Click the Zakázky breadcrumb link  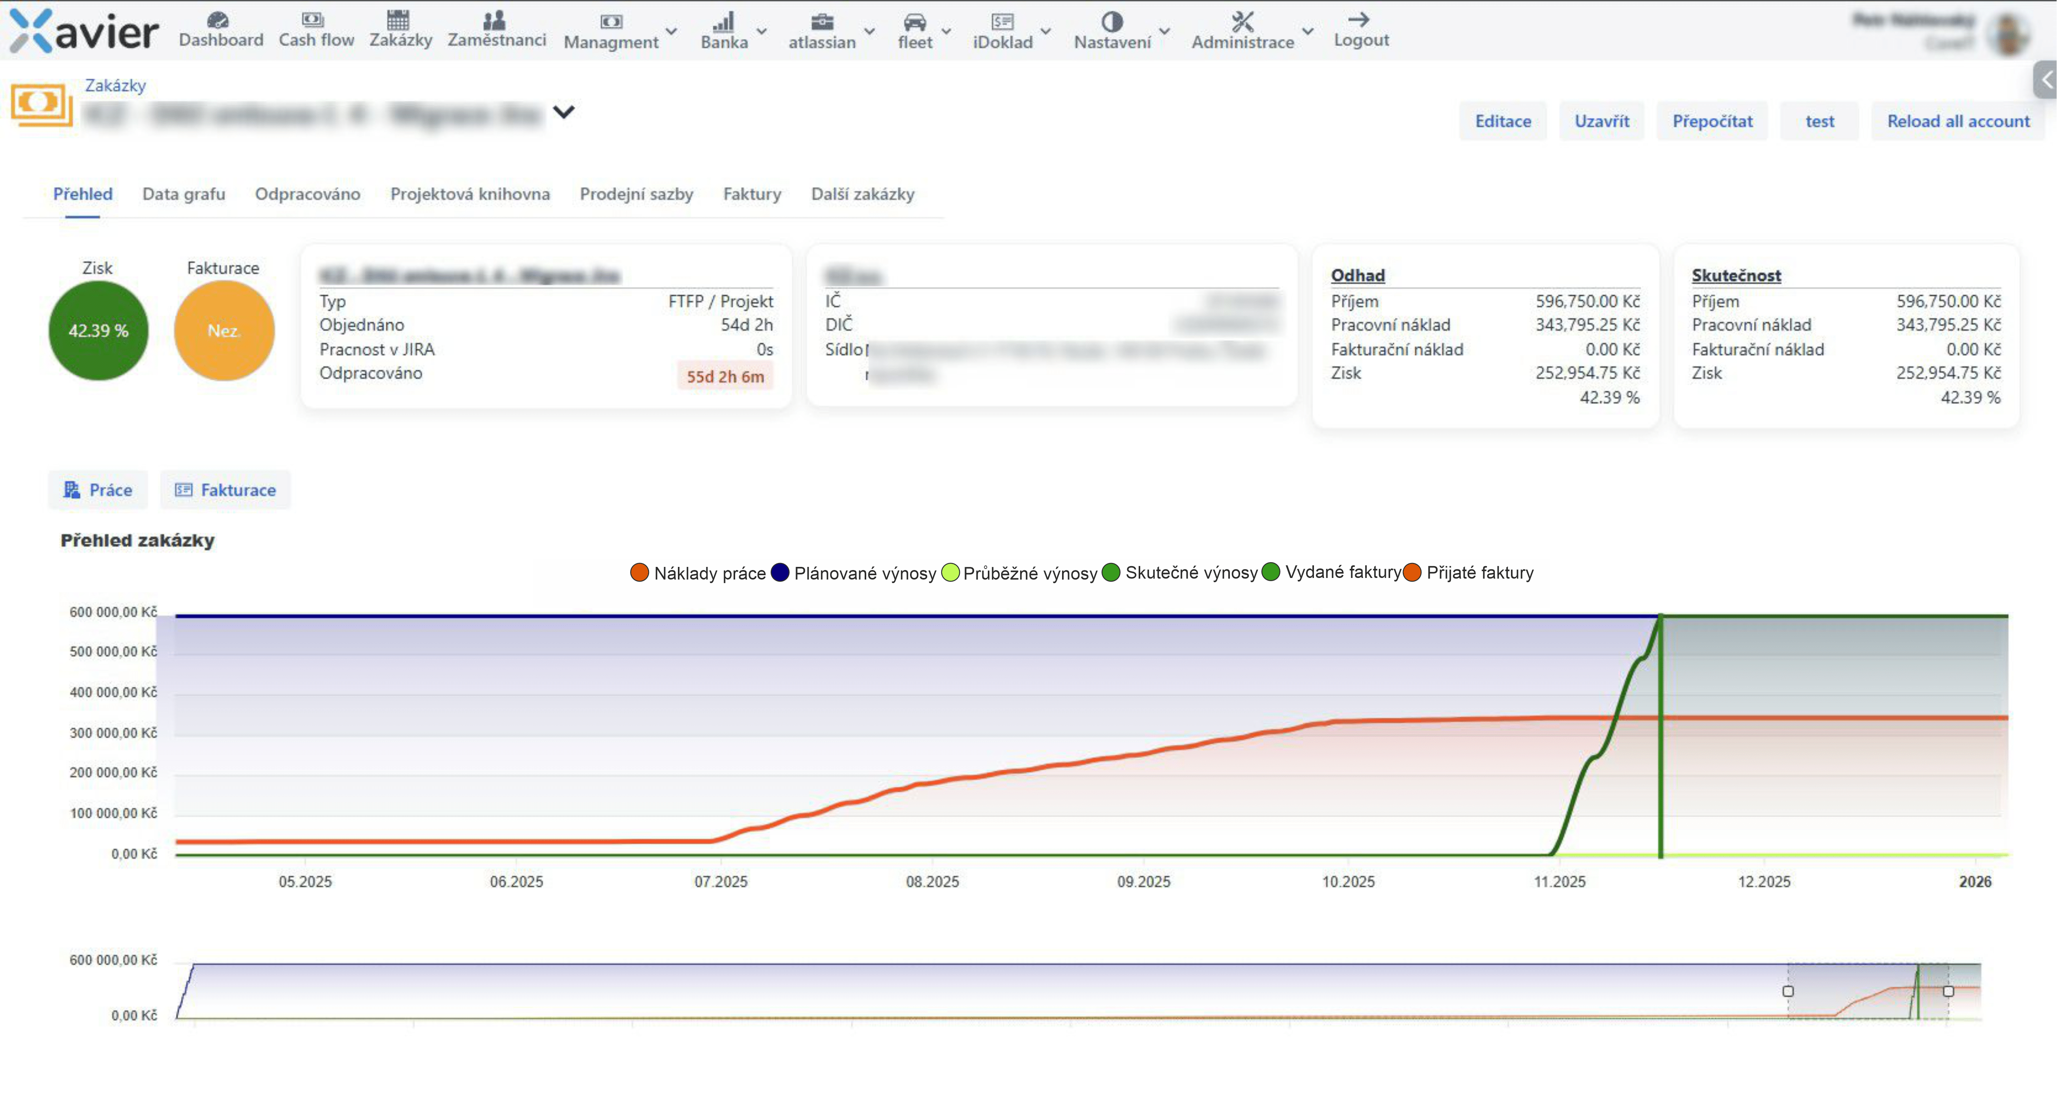(115, 85)
